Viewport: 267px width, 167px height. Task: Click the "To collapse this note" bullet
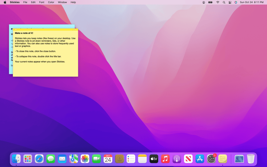point(38,56)
